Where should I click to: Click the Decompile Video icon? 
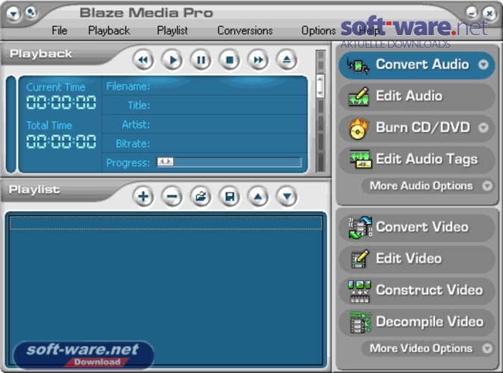pyautogui.click(x=360, y=322)
